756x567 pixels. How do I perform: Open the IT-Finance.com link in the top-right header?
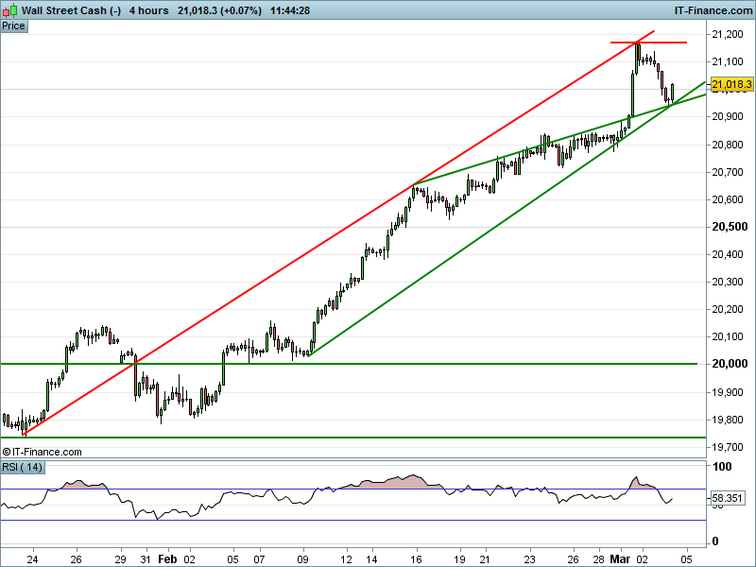713,10
